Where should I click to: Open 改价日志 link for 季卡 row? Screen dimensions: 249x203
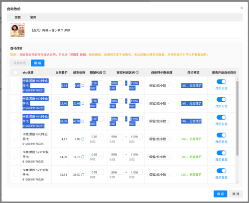click(x=221, y=106)
